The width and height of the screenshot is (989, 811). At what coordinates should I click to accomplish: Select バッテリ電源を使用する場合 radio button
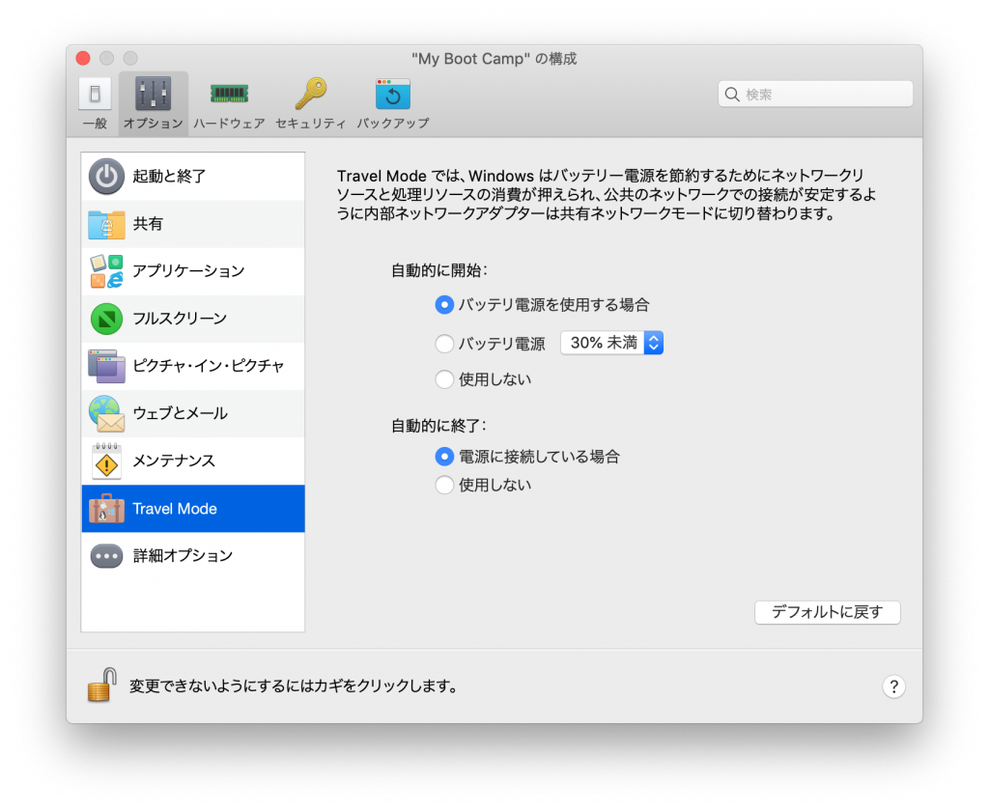click(444, 305)
